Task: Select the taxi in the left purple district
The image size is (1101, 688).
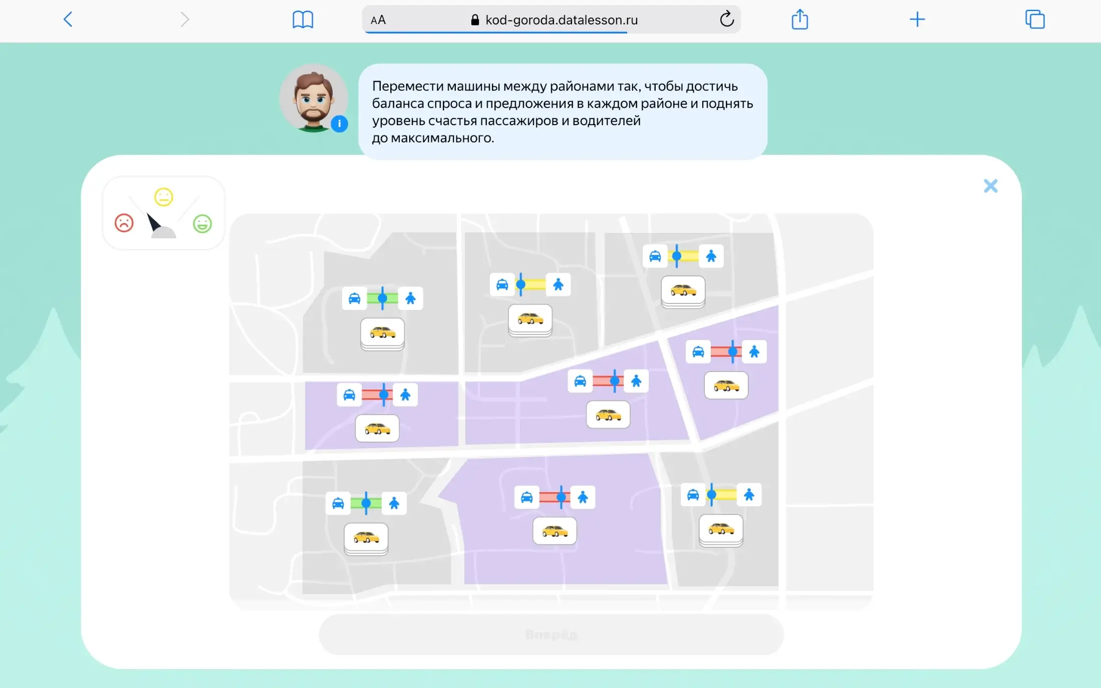Action: click(377, 429)
